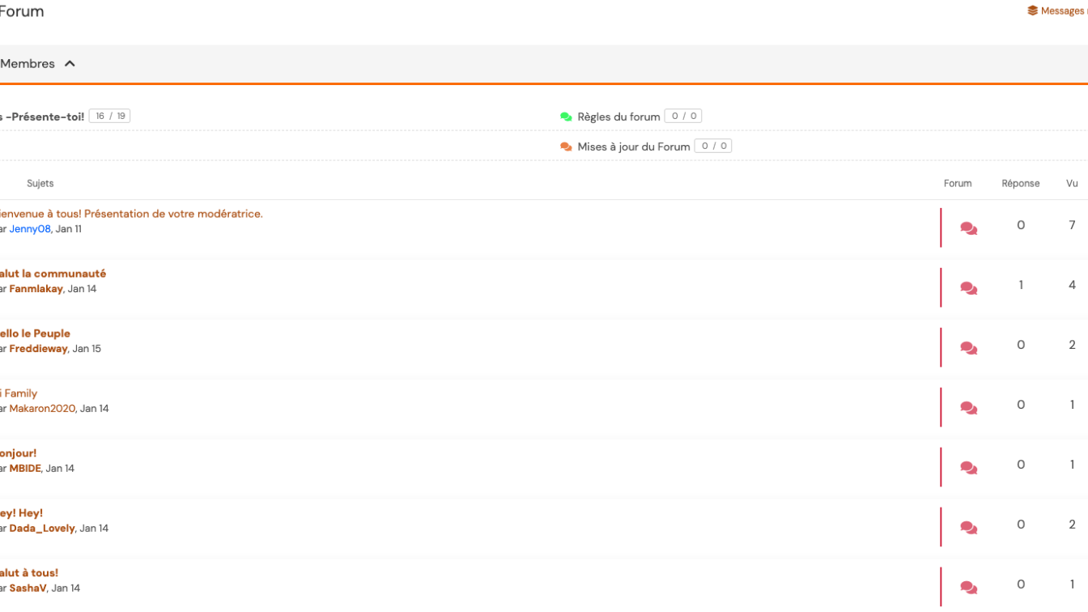The width and height of the screenshot is (1088, 612).
Task: Open the Présente-toi! forum link
Action: coord(45,117)
